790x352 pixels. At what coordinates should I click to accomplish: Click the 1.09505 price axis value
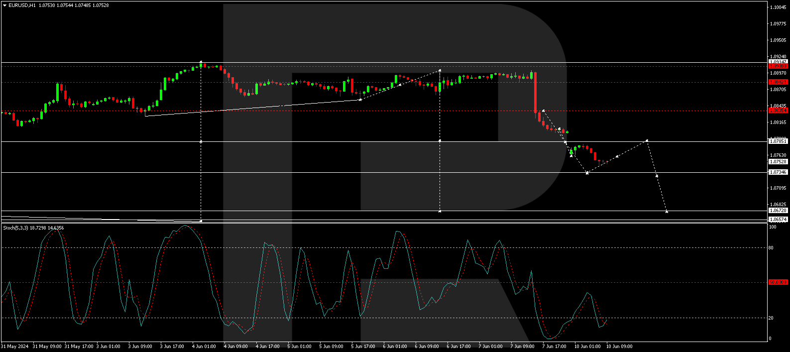point(778,40)
